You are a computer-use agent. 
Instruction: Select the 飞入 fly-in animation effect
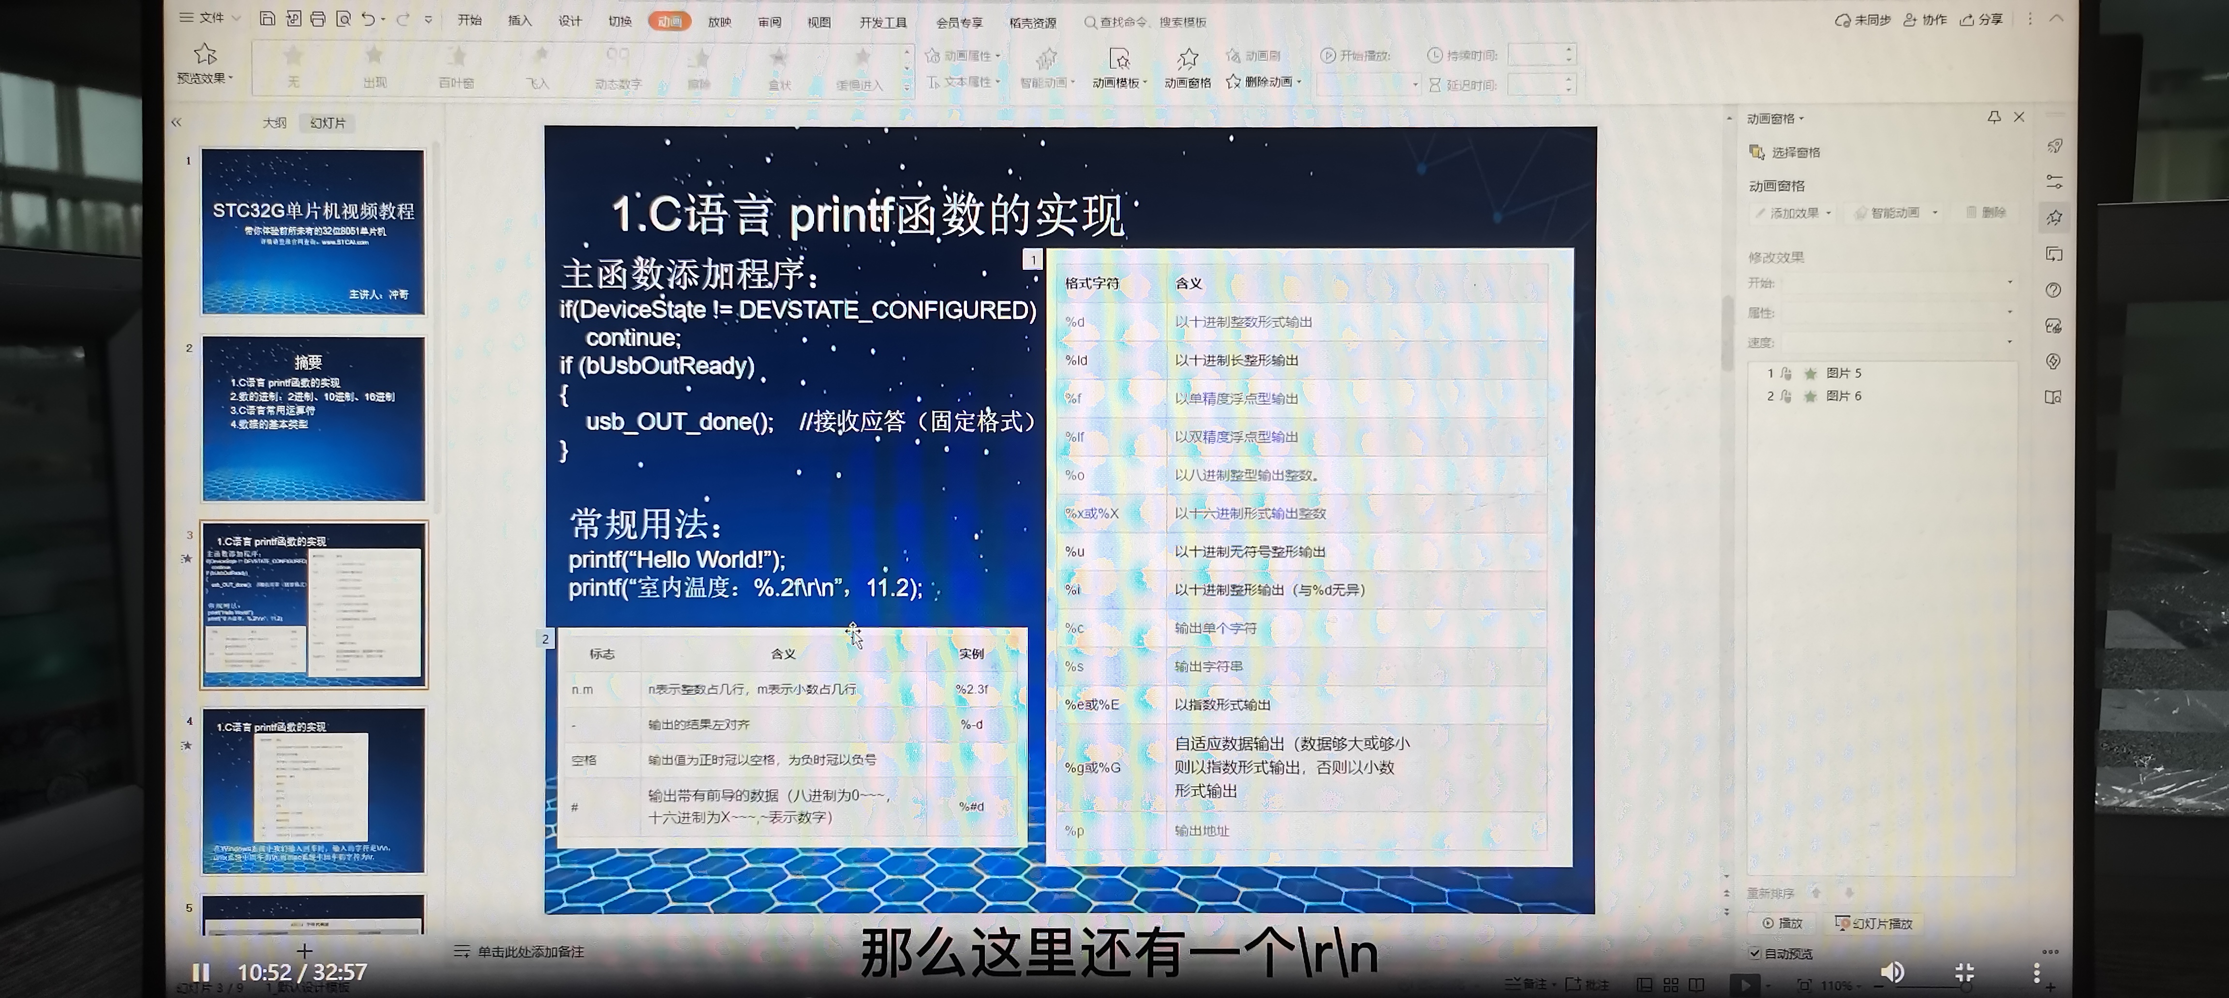tap(537, 68)
